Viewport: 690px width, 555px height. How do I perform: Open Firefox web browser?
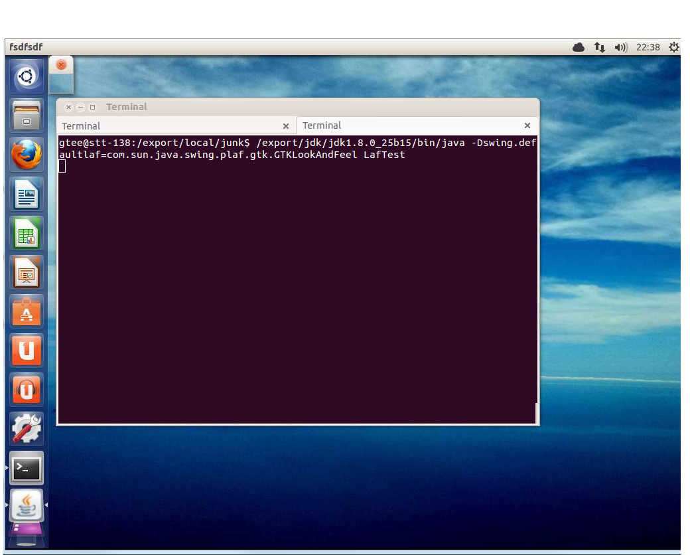(27, 155)
